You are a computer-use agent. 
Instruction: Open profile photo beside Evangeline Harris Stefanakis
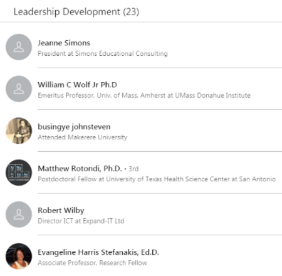click(19, 256)
